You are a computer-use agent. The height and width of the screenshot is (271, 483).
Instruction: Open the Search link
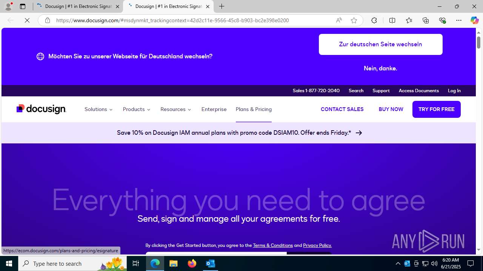click(356, 91)
